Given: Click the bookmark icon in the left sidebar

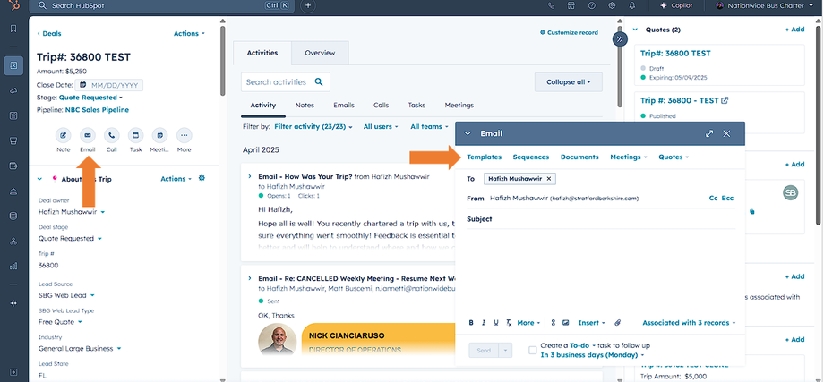Looking at the screenshot, I should (13, 29).
